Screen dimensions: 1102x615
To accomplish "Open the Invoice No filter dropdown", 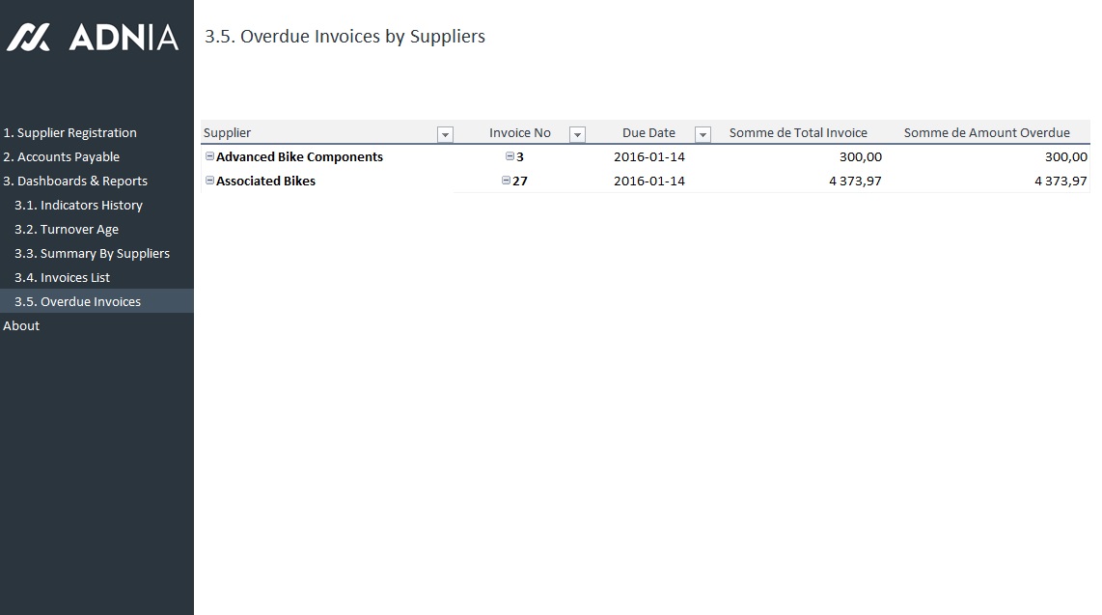I will (577, 134).
